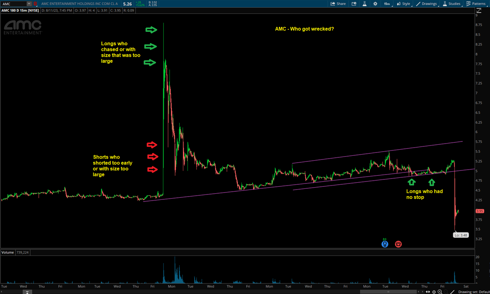This screenshot has height=294, width=490.
Task: Click the 3.95 current price bubble
Action: [x=480, y=211]
